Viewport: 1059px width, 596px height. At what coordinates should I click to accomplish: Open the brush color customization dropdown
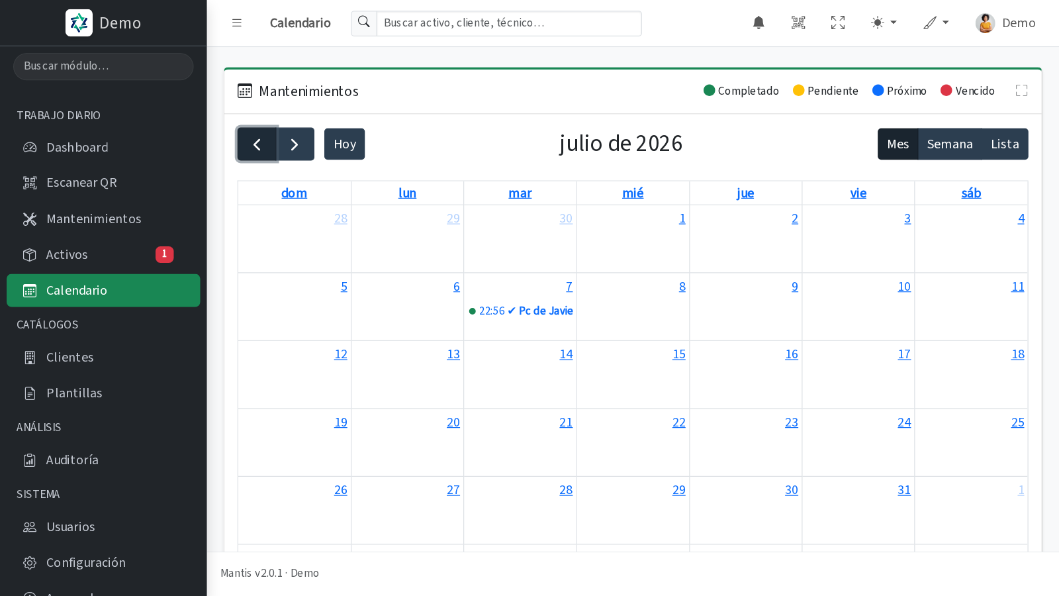(x=936, y=23)
